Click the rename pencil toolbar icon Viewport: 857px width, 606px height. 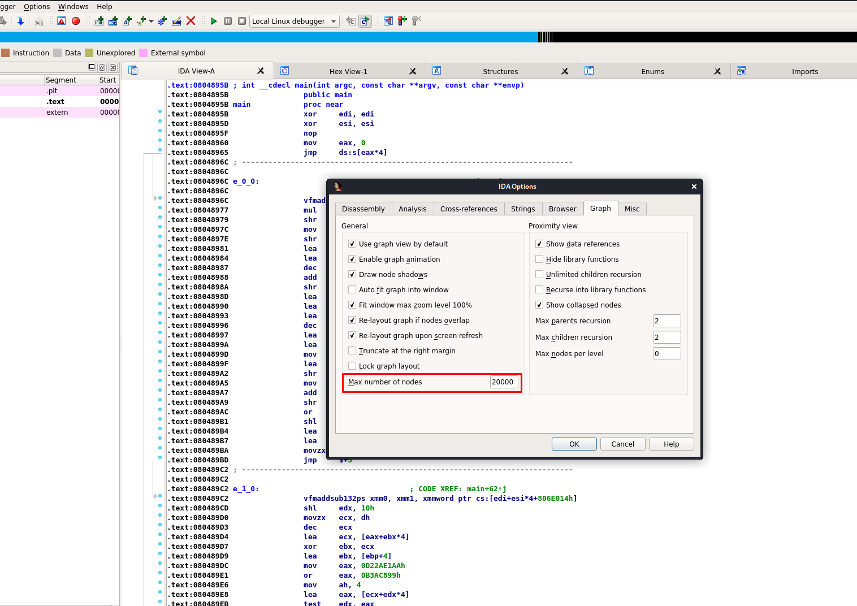tap(176, 21)
